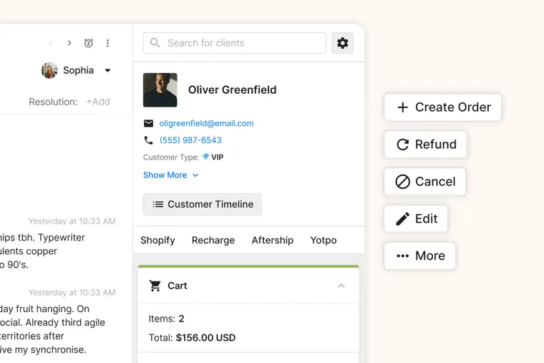Click the Resolution: label
Image resolution: width=544 pixels, height=363 pixels.
click(53, 102)
